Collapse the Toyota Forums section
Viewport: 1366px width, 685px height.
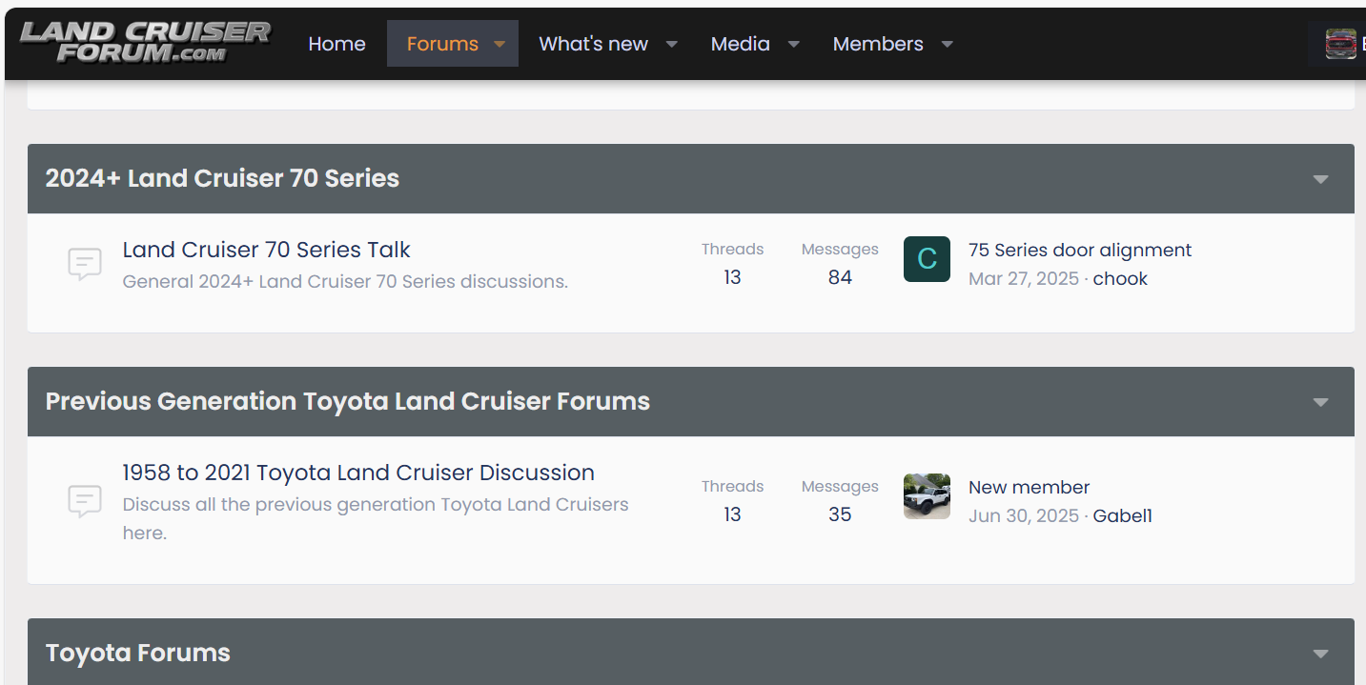(1320, 654)
